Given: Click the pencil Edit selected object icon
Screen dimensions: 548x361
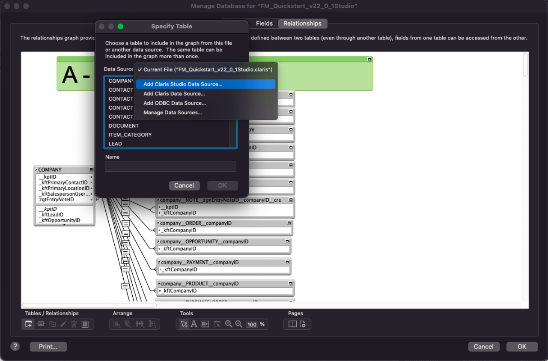Looking at the screenshot, I should pos(63,324).
